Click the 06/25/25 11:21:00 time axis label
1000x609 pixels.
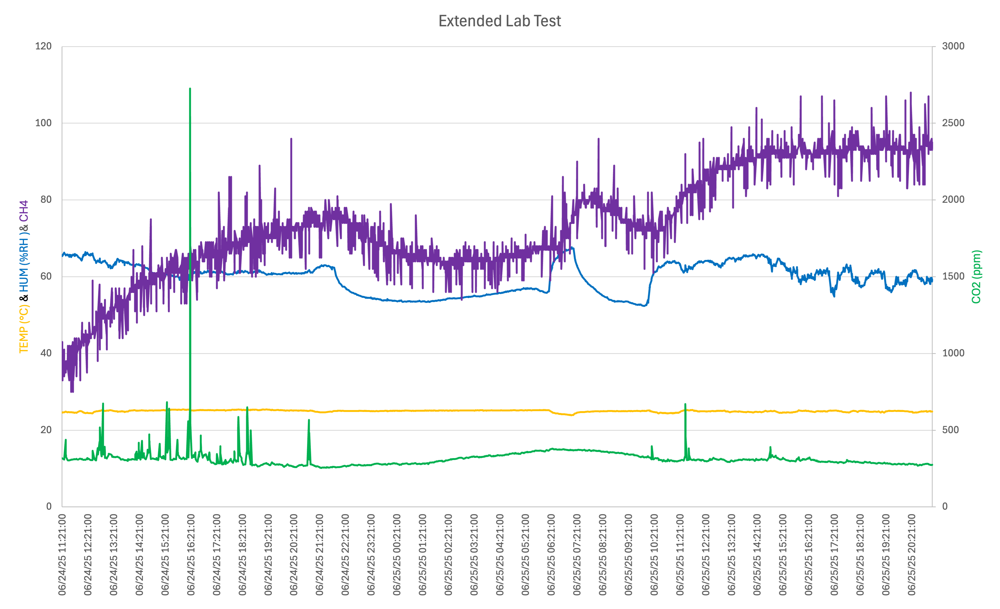point(680,554)
